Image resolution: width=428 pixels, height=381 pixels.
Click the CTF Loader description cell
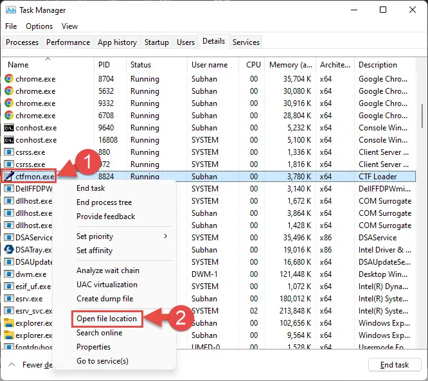pyautogui.click(x=377, y=176)
